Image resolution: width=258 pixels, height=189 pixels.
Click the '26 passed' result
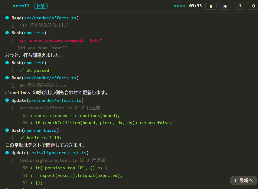pyautogui.click(x=35, y=70)
